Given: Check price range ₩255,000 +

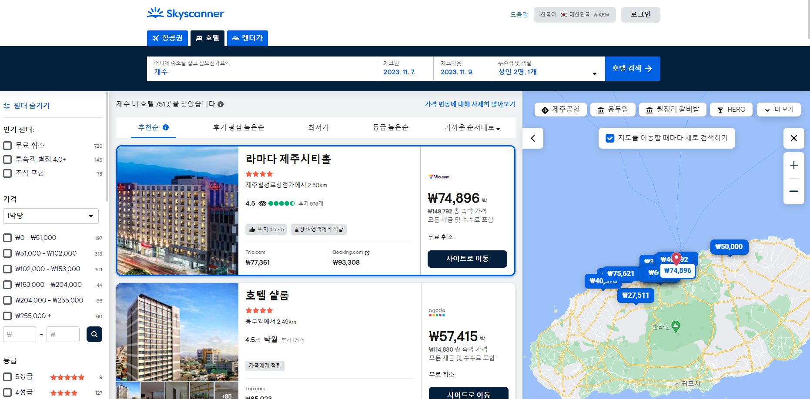Looking at the screenshot, I should pyautogui.click(x=7, y=316).
